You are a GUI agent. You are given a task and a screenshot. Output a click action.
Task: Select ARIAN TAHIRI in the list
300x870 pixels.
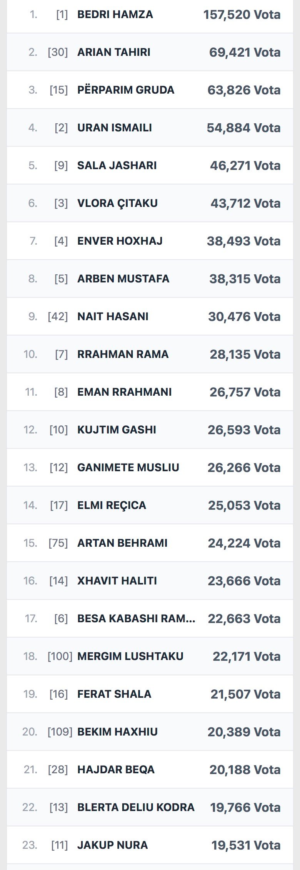click(114, 52)
